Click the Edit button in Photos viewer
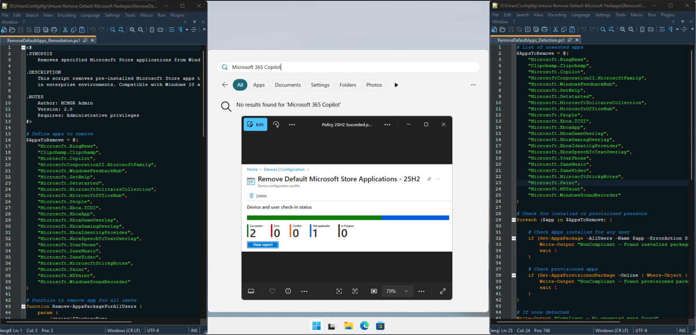The height and width of the screenshot is (335, 696). pos(256,124)
